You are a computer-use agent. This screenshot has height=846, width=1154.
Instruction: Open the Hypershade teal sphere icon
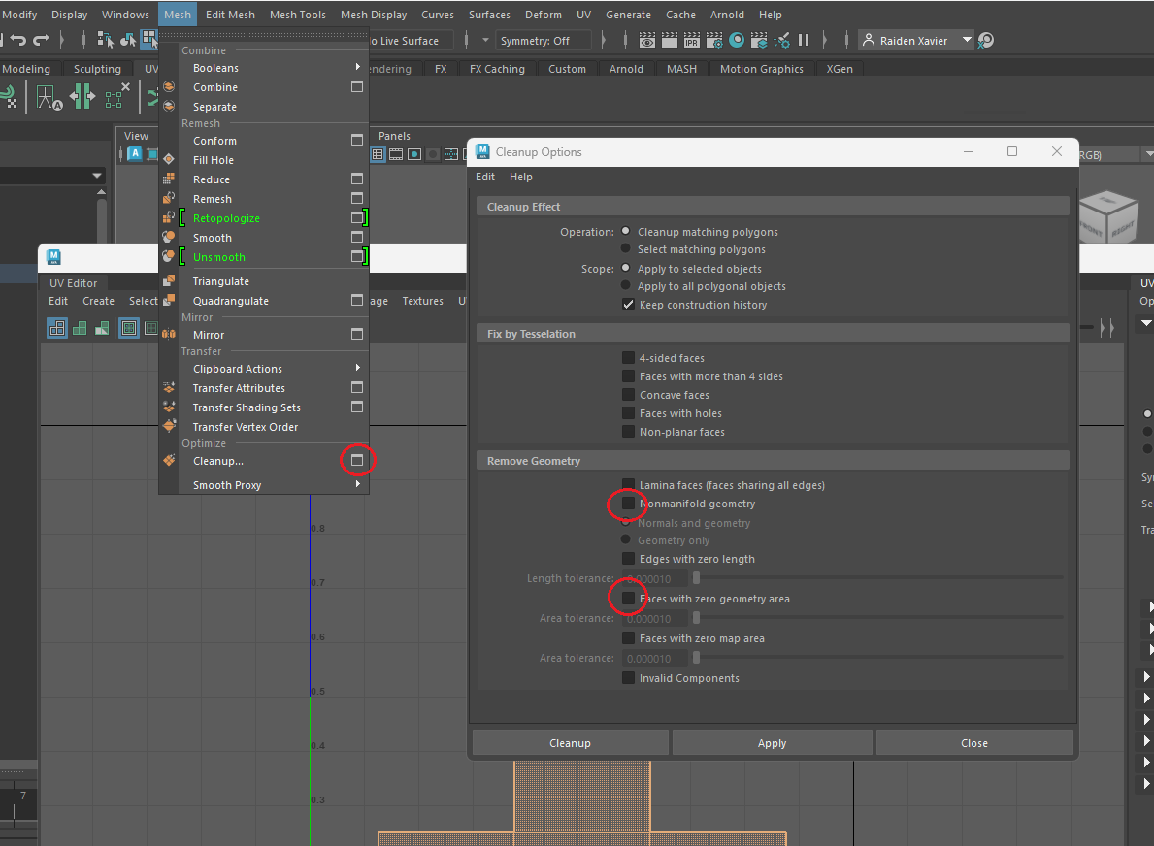[x=737, y=41]
